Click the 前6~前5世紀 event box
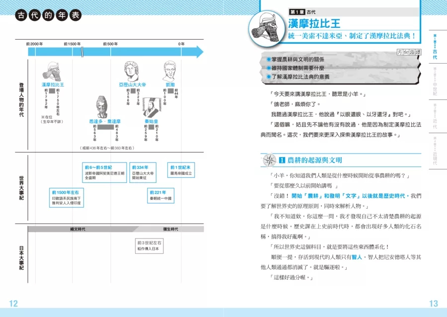The height and width of the screenshot is (317, 447). 104,172
